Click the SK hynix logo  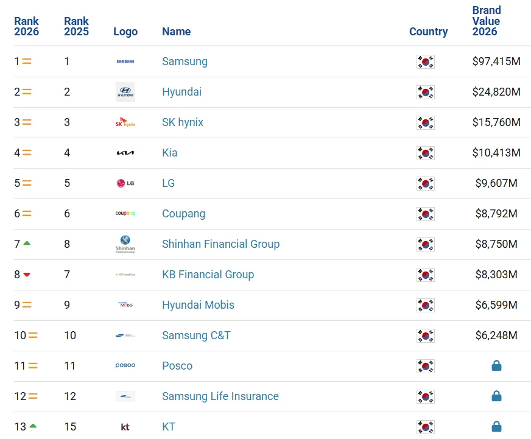click(x=125, y=122)
